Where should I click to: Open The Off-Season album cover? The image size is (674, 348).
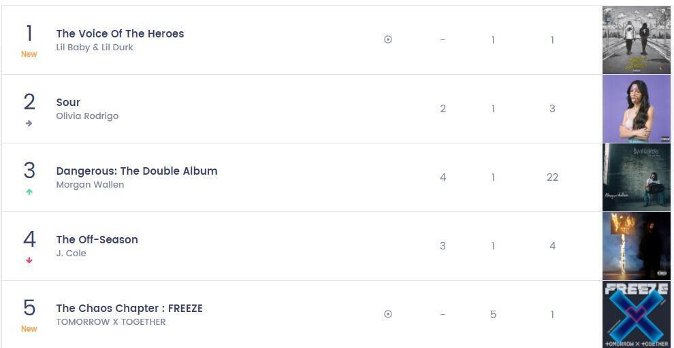click(636, 246)
